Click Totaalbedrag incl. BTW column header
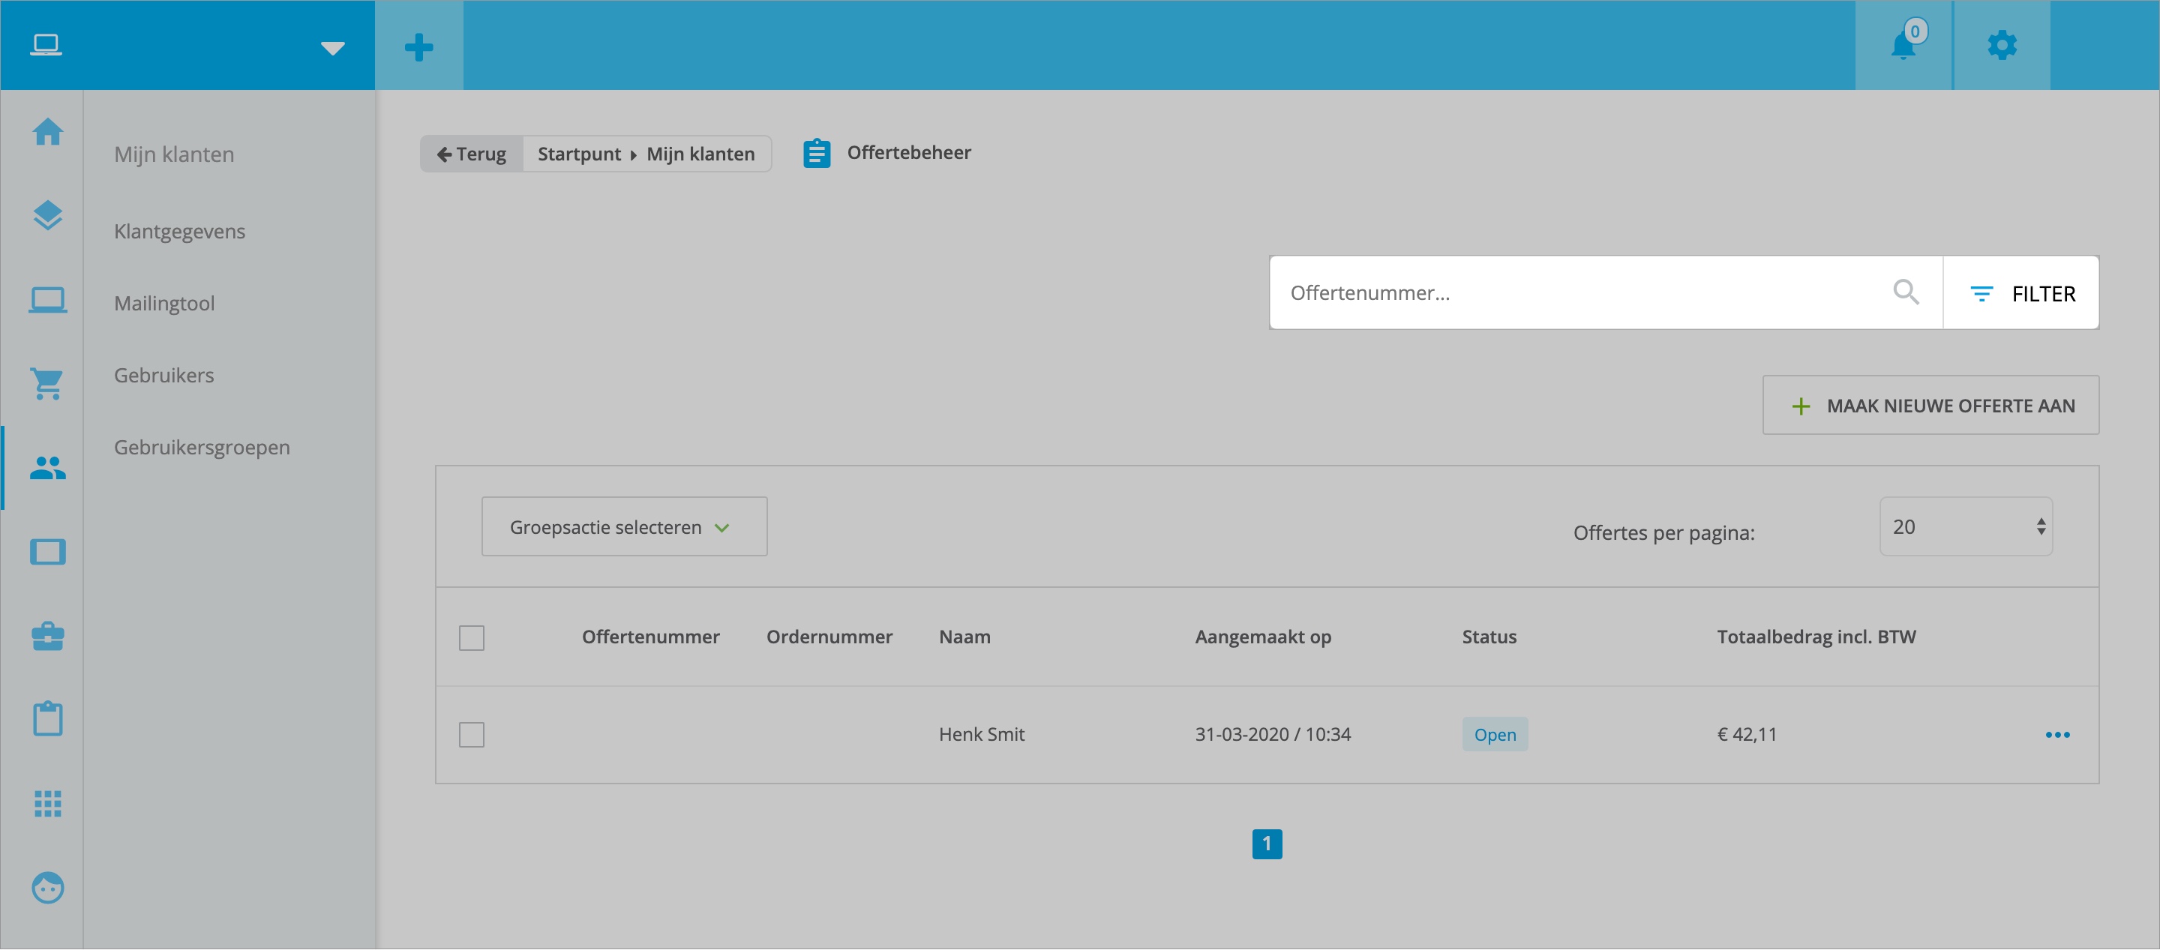Image resolution: width=2160 pixels, height=950 pixels. (1816, 637)
